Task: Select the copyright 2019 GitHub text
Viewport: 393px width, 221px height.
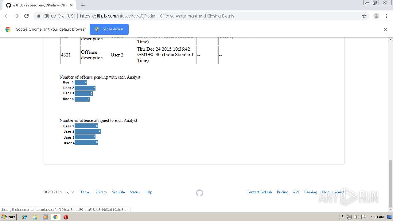Action: pos(60,192)
